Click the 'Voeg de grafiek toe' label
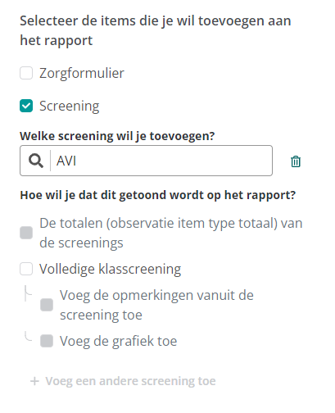335x413 pixels. (x=119, y=341)
